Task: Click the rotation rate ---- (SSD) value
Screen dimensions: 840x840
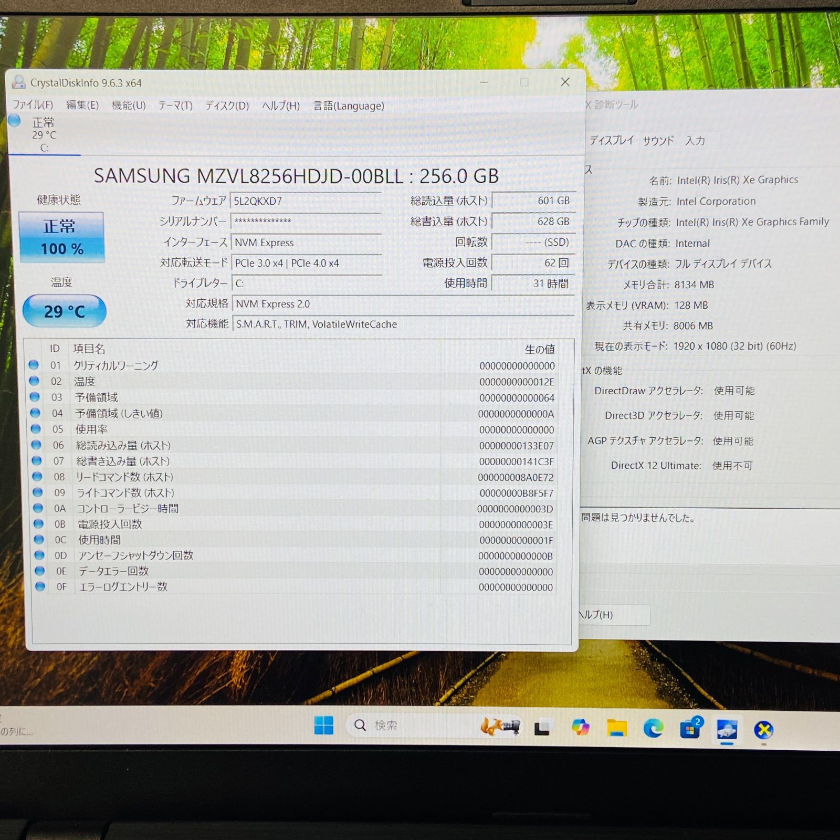Action: pyautogui.click(x=533, y=242)
